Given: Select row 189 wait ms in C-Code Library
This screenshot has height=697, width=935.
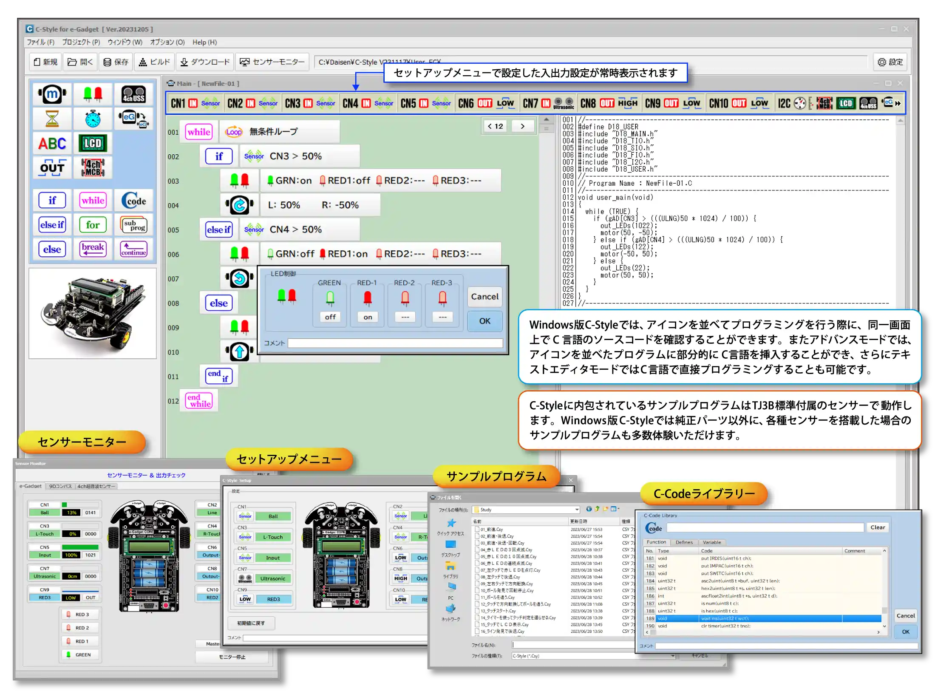Looking at the screenshot, I should (x=763, y=618).
